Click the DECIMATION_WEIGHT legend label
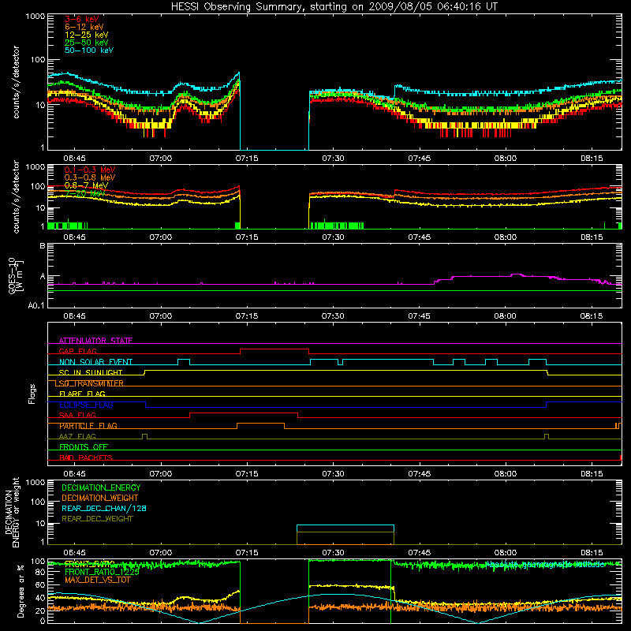The height and width of the screenshot is (631, 631). click(100, 498)
